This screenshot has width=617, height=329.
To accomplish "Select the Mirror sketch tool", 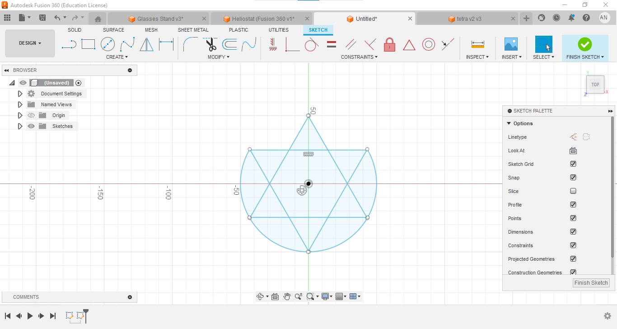I will (x=146, y=44).
